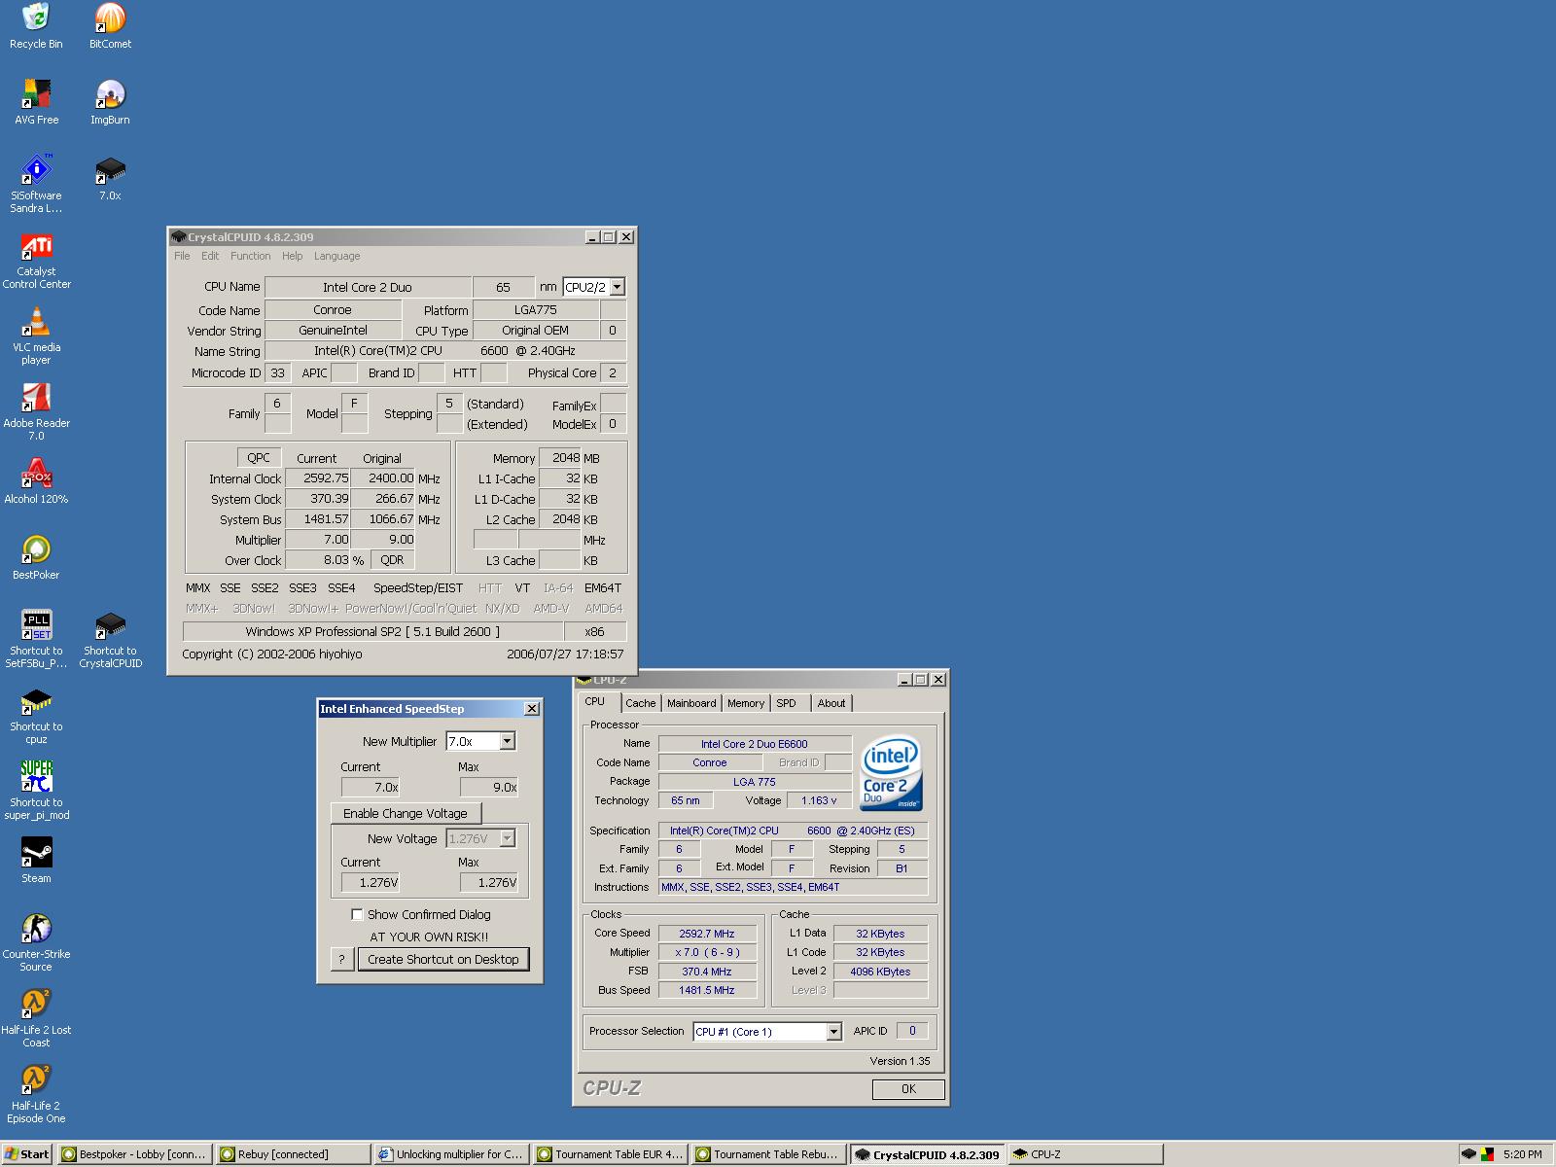
Task: Click Enable Change Voltage button
Action: (406, 813)
